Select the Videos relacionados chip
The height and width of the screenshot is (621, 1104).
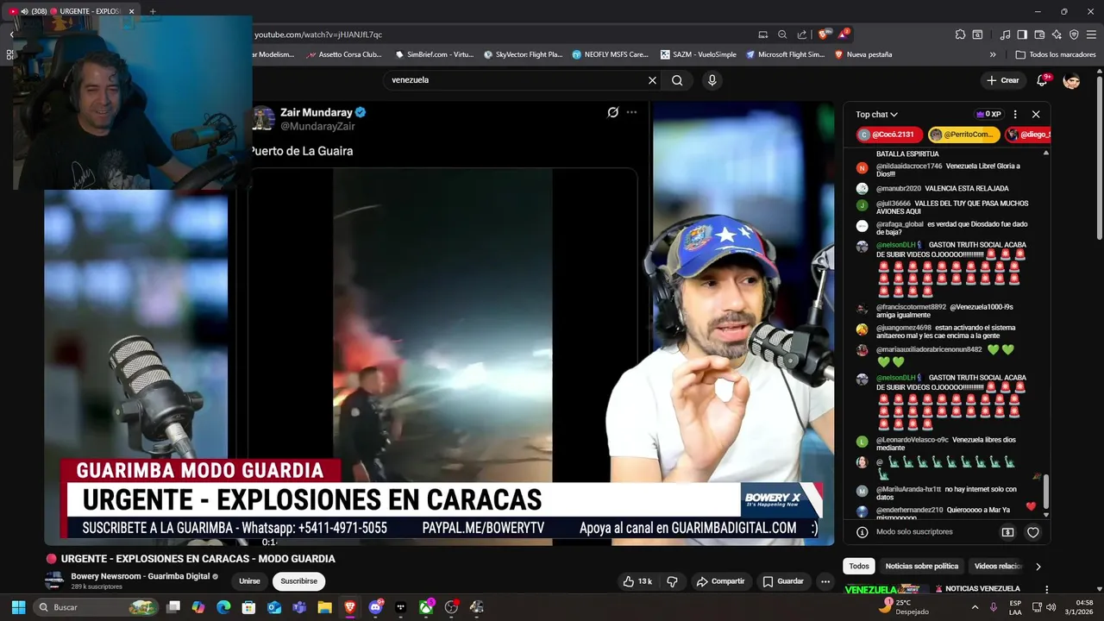click(999, 567)
